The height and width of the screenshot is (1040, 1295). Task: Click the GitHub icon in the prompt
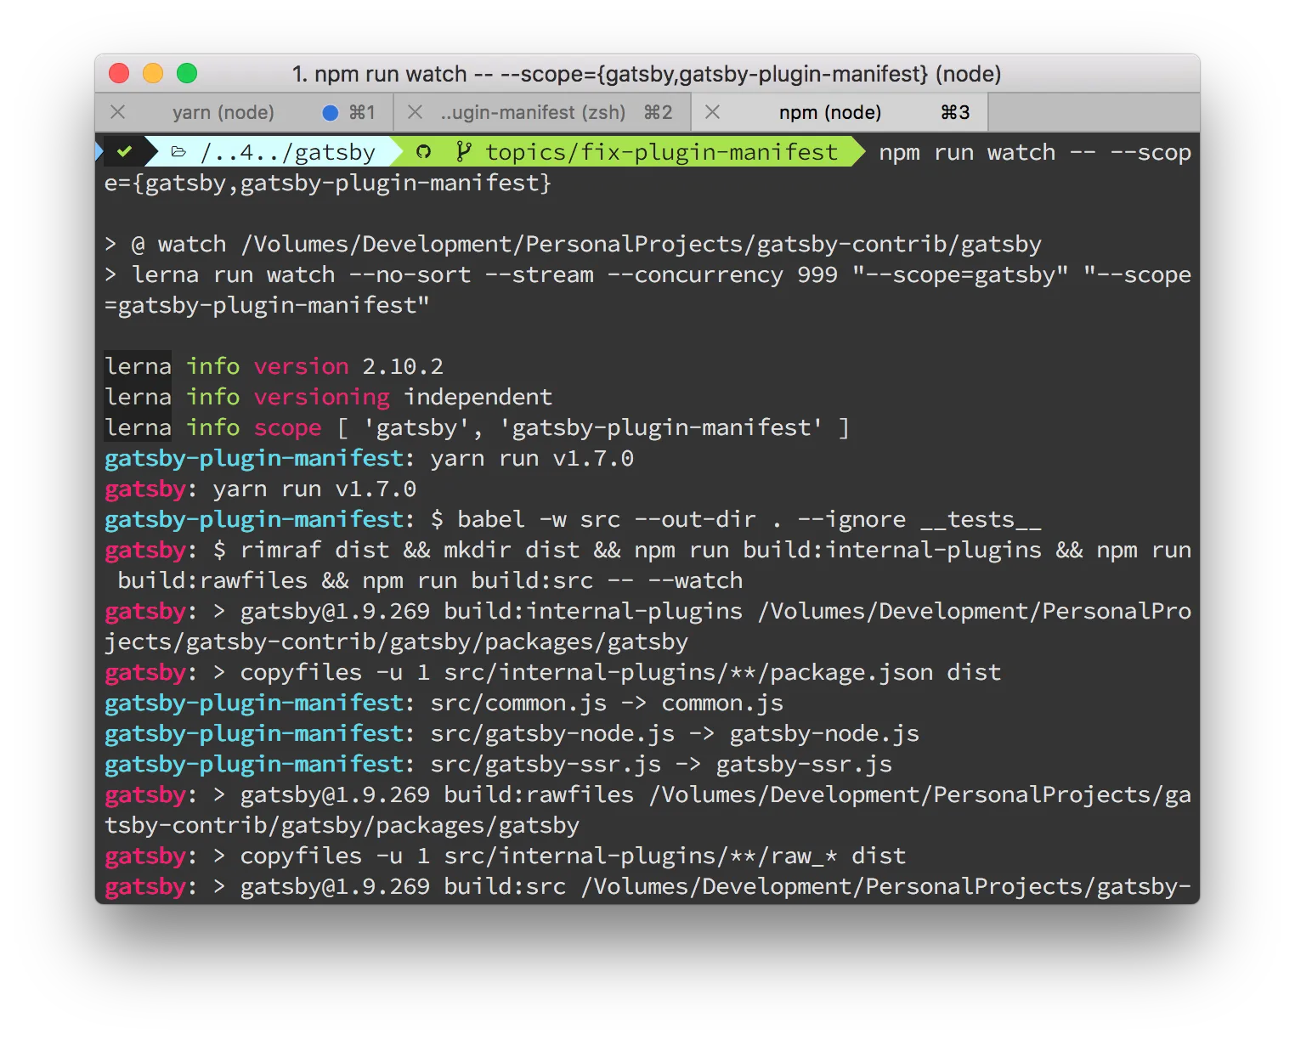tap(423, 152)
